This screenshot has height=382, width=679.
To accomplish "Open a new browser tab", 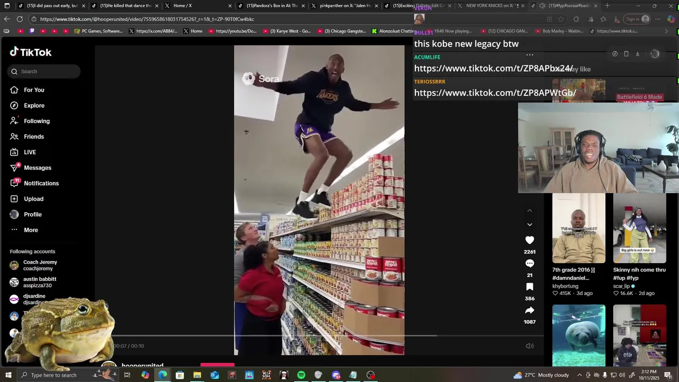I will pos(607,6).
